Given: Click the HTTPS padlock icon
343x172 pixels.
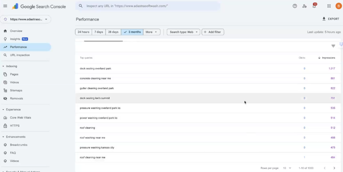Looking at the screenshot, I should (x=5, y=126).
